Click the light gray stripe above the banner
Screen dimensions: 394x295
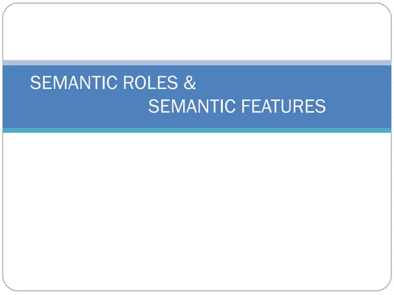pos(197,63)
